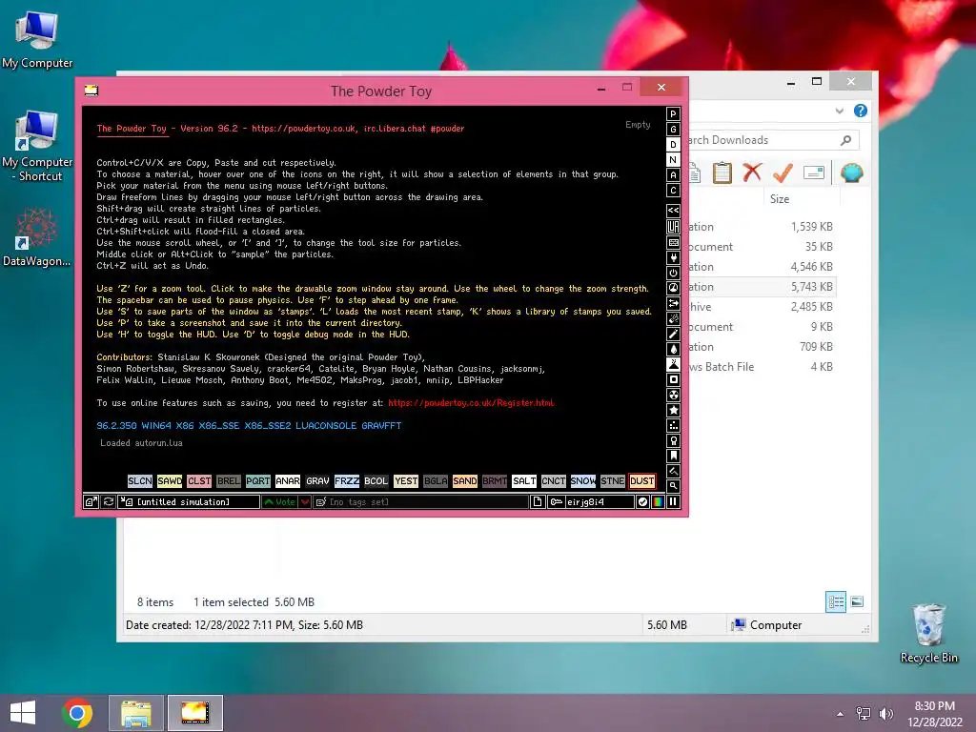
Task: Save the untitled simulation button
Action: [189, 501]
